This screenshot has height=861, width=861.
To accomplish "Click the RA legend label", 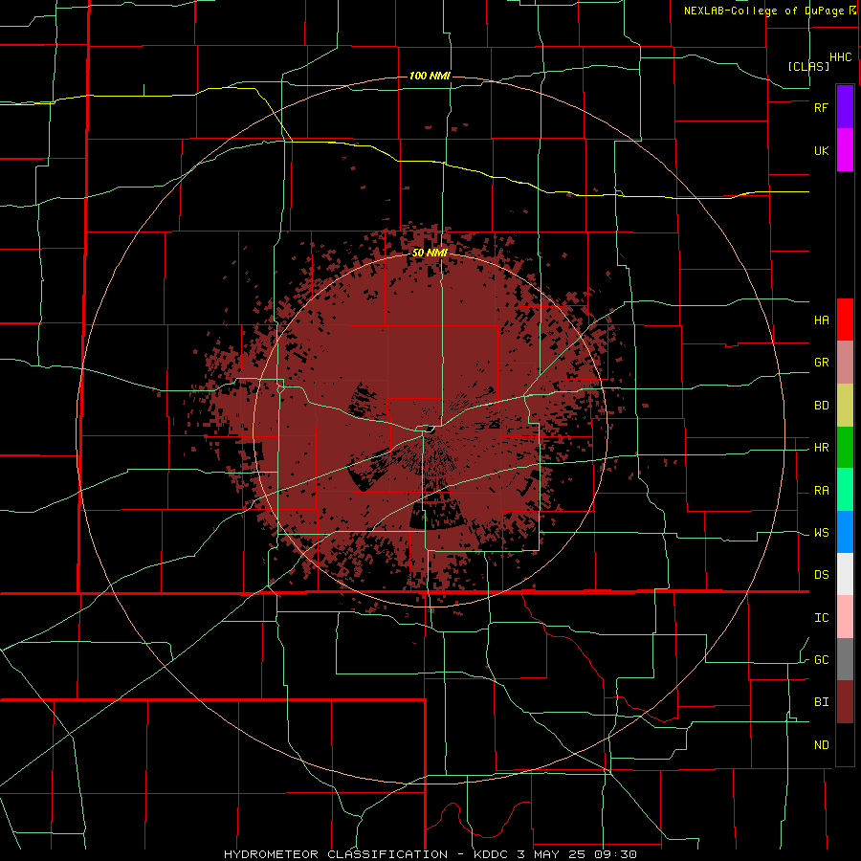I will tap(821, 491).
